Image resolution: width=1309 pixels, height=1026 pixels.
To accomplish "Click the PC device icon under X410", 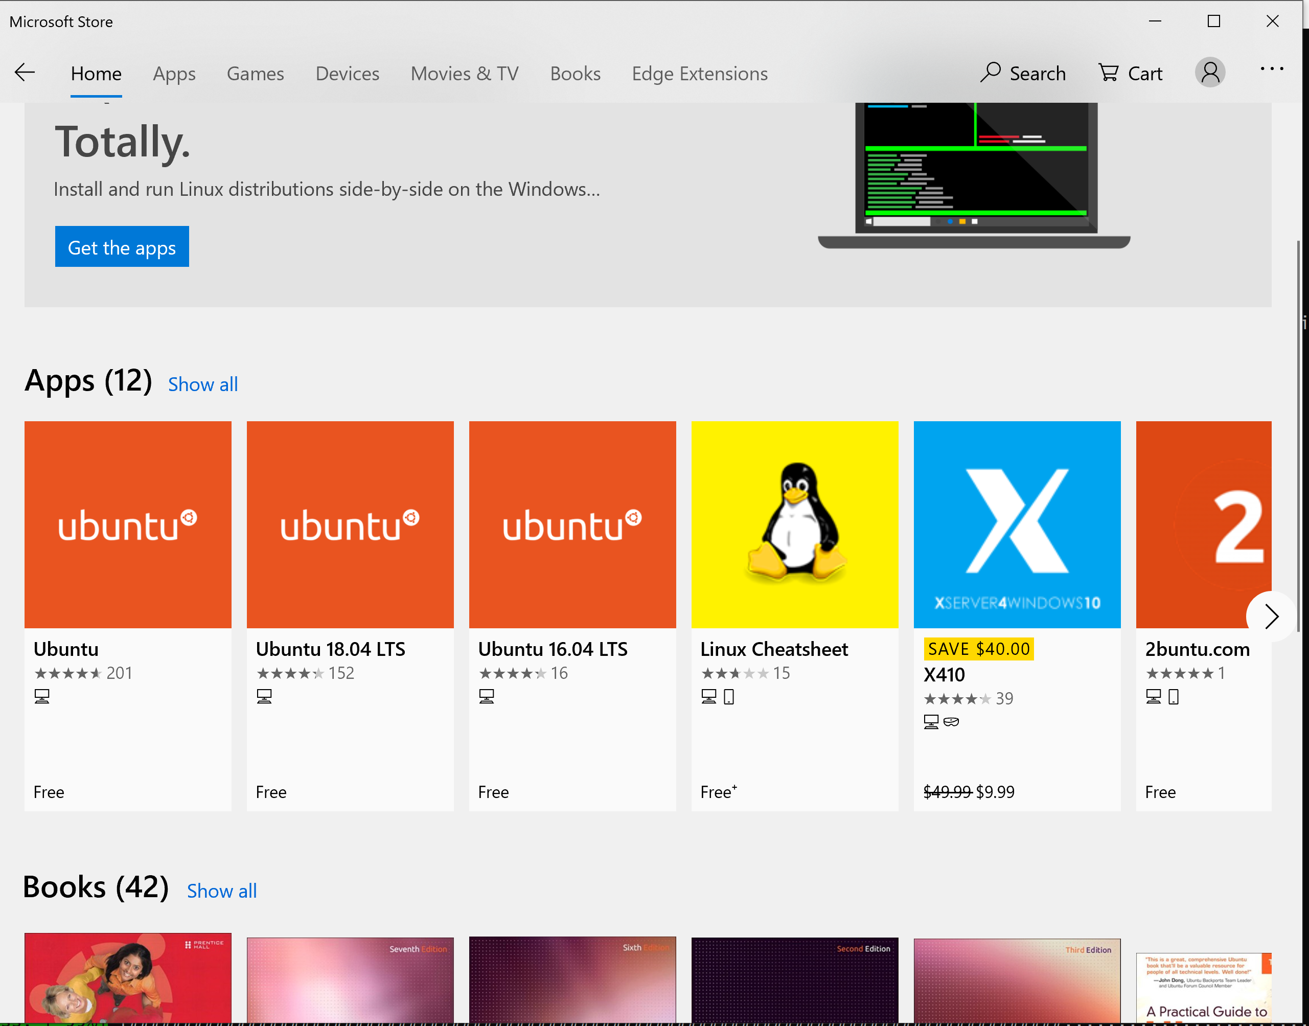I will click(931, 721).
